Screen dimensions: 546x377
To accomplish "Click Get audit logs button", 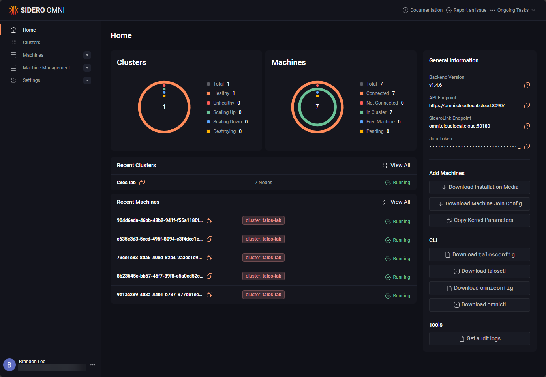I will coord(479,339).
